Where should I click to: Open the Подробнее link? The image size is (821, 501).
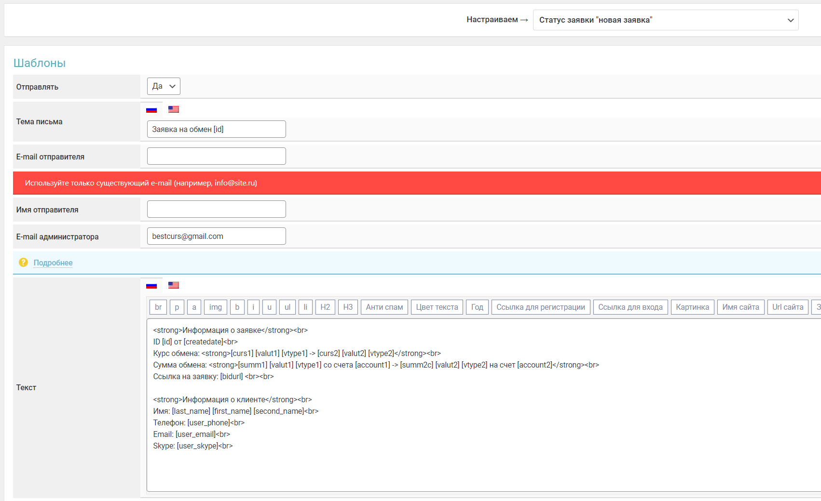tap(53, 263)
